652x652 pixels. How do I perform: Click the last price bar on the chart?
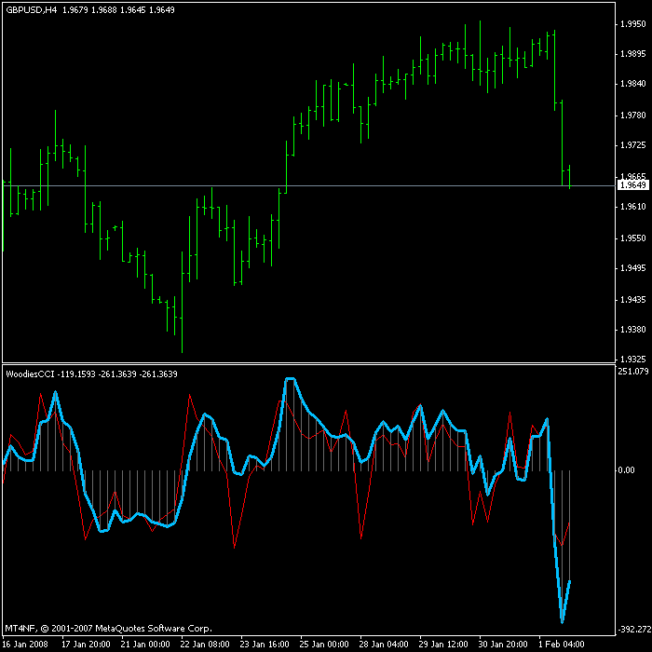[569, 177]
